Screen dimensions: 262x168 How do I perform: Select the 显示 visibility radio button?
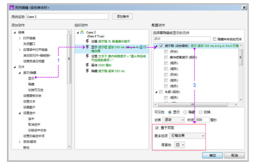click(x=170, y=112)
